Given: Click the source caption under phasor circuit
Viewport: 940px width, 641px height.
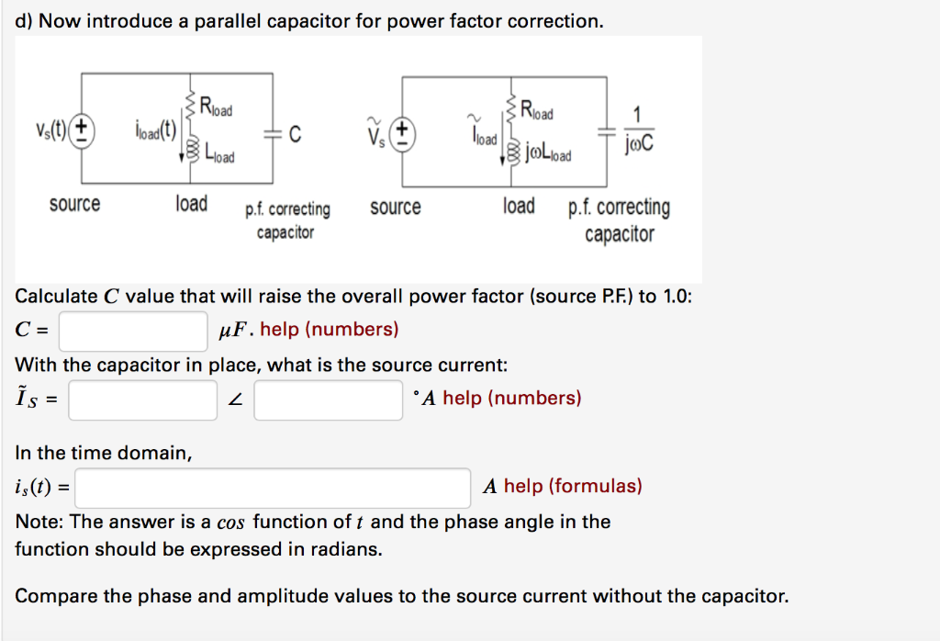Looking at the screenshot, I should pyautogui.click(x=395, y=207).
